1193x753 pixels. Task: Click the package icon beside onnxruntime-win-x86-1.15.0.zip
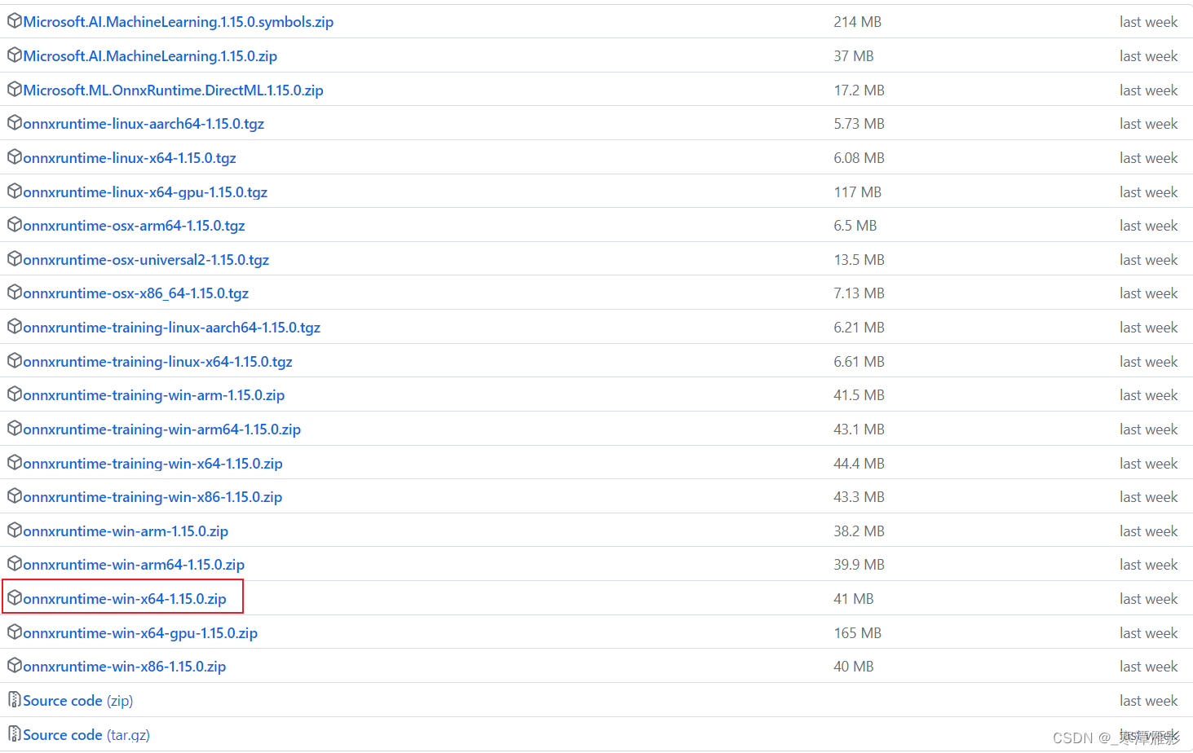[x=15, y=665]
